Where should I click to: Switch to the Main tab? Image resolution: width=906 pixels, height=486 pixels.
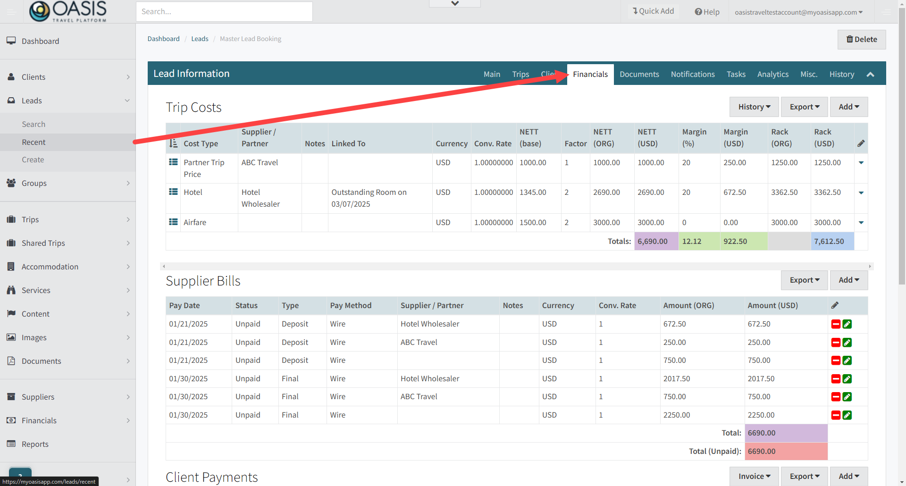[492, 74]
